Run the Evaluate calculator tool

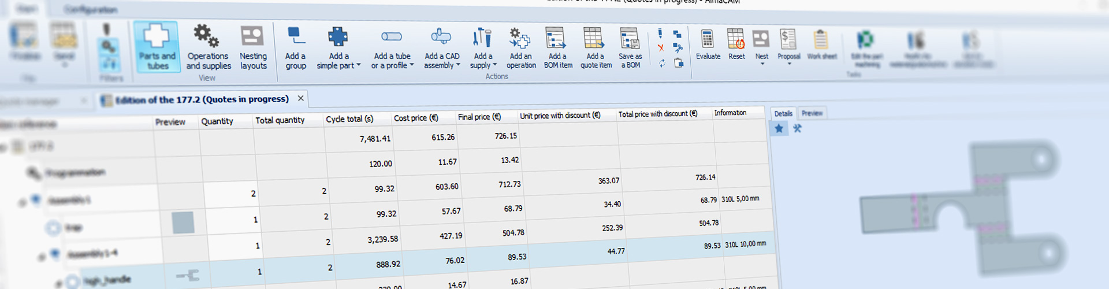tap(707, 40)
